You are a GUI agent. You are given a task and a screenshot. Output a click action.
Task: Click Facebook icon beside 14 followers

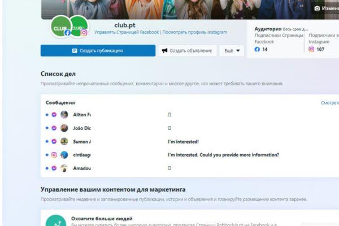point(257,49)
